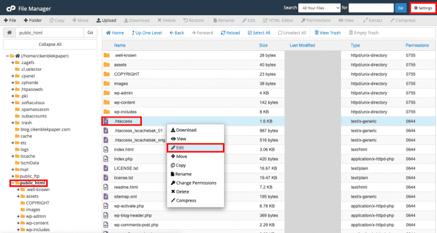Click the Upload toolbar icon

tap(99, 20)
